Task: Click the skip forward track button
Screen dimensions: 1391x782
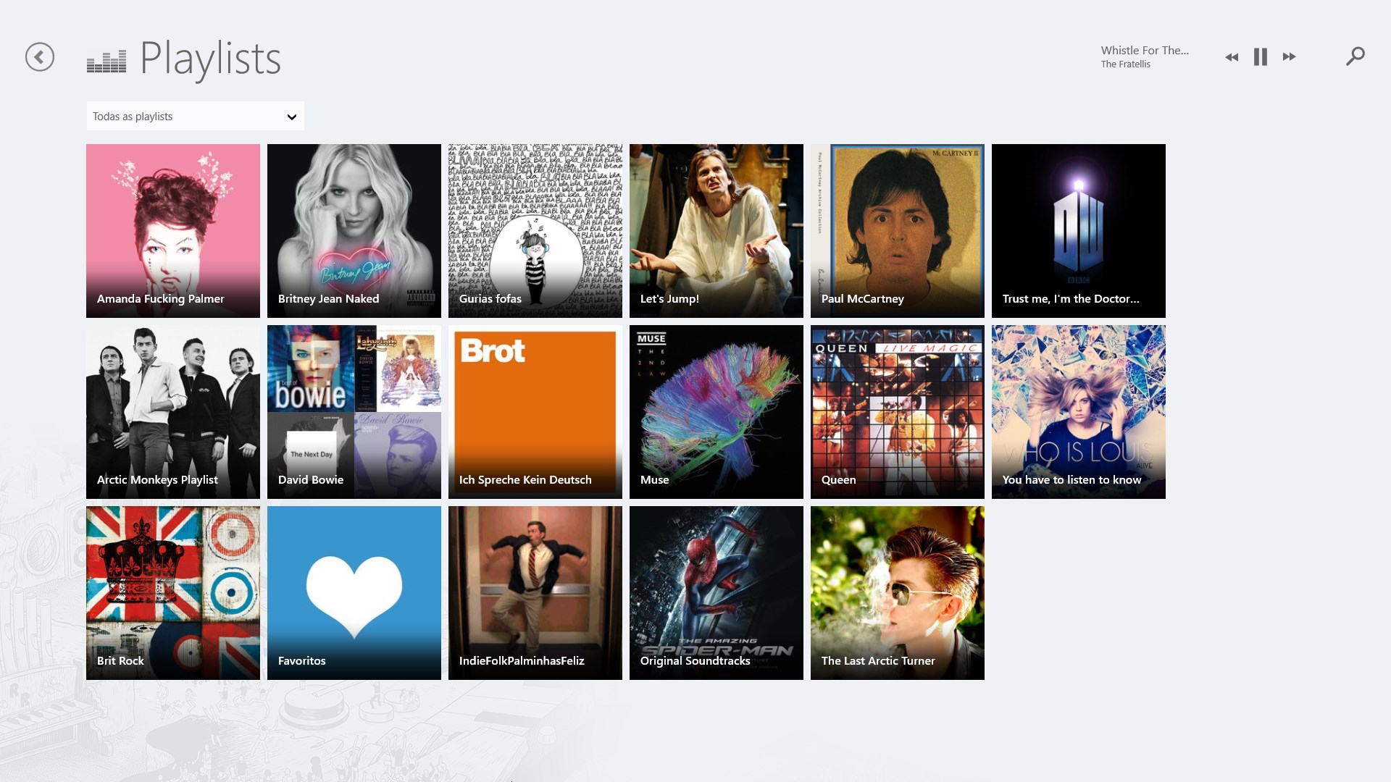Action: (x=1289, y=56)
